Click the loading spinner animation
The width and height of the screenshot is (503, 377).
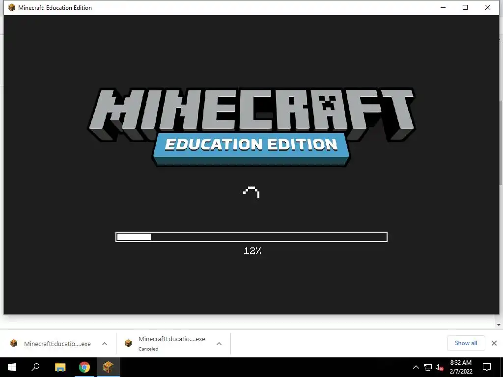click(x=251, y=192)
